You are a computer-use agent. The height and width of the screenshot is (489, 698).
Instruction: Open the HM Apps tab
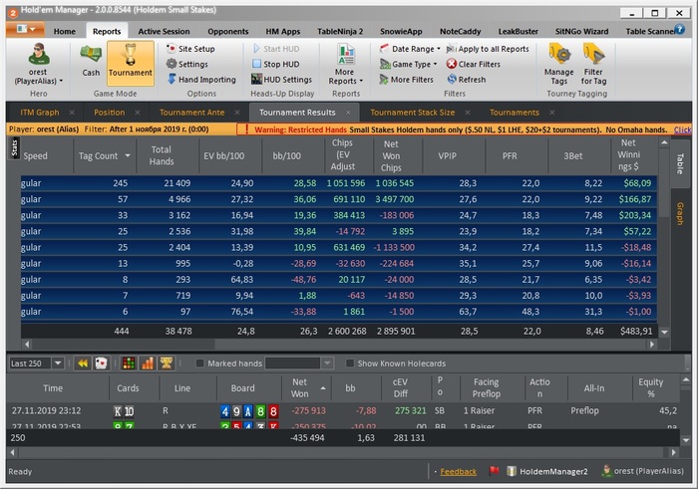[282, 31]
